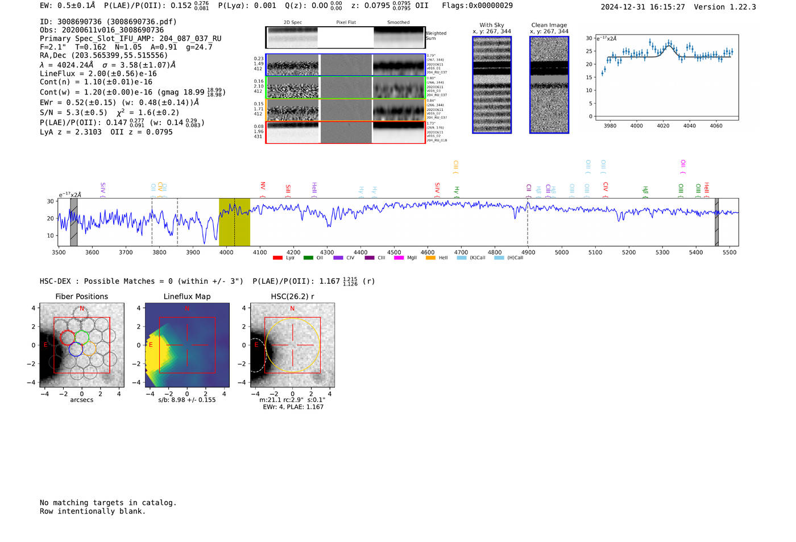Click the magenta MgII legend swatch
The width and height of the screenshot is (796, 542).
pyautogui.click(x=399, y=258)
